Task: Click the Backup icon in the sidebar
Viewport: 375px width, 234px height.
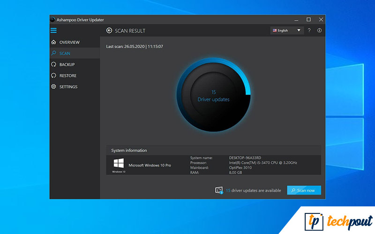Action: (53, 65)
